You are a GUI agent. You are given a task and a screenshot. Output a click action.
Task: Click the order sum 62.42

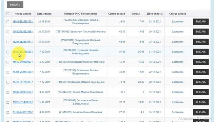pos(122,32)
